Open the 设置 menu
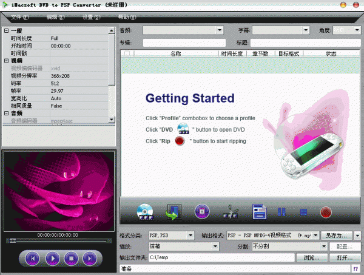 click(92, 17)
